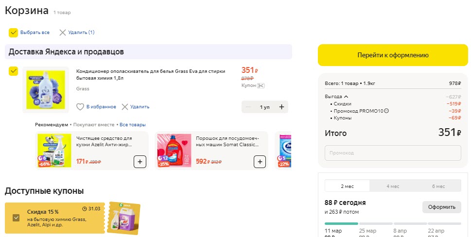Uncheck the Grass Eva conditioner item checkbox
Viewport: 471px width, 237px height.
pos(13,71)
